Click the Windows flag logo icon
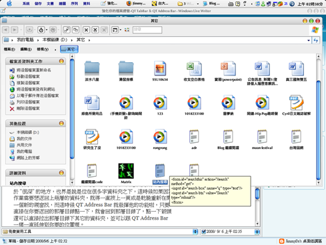Screen dimensions: 326x245 point(315,29)
